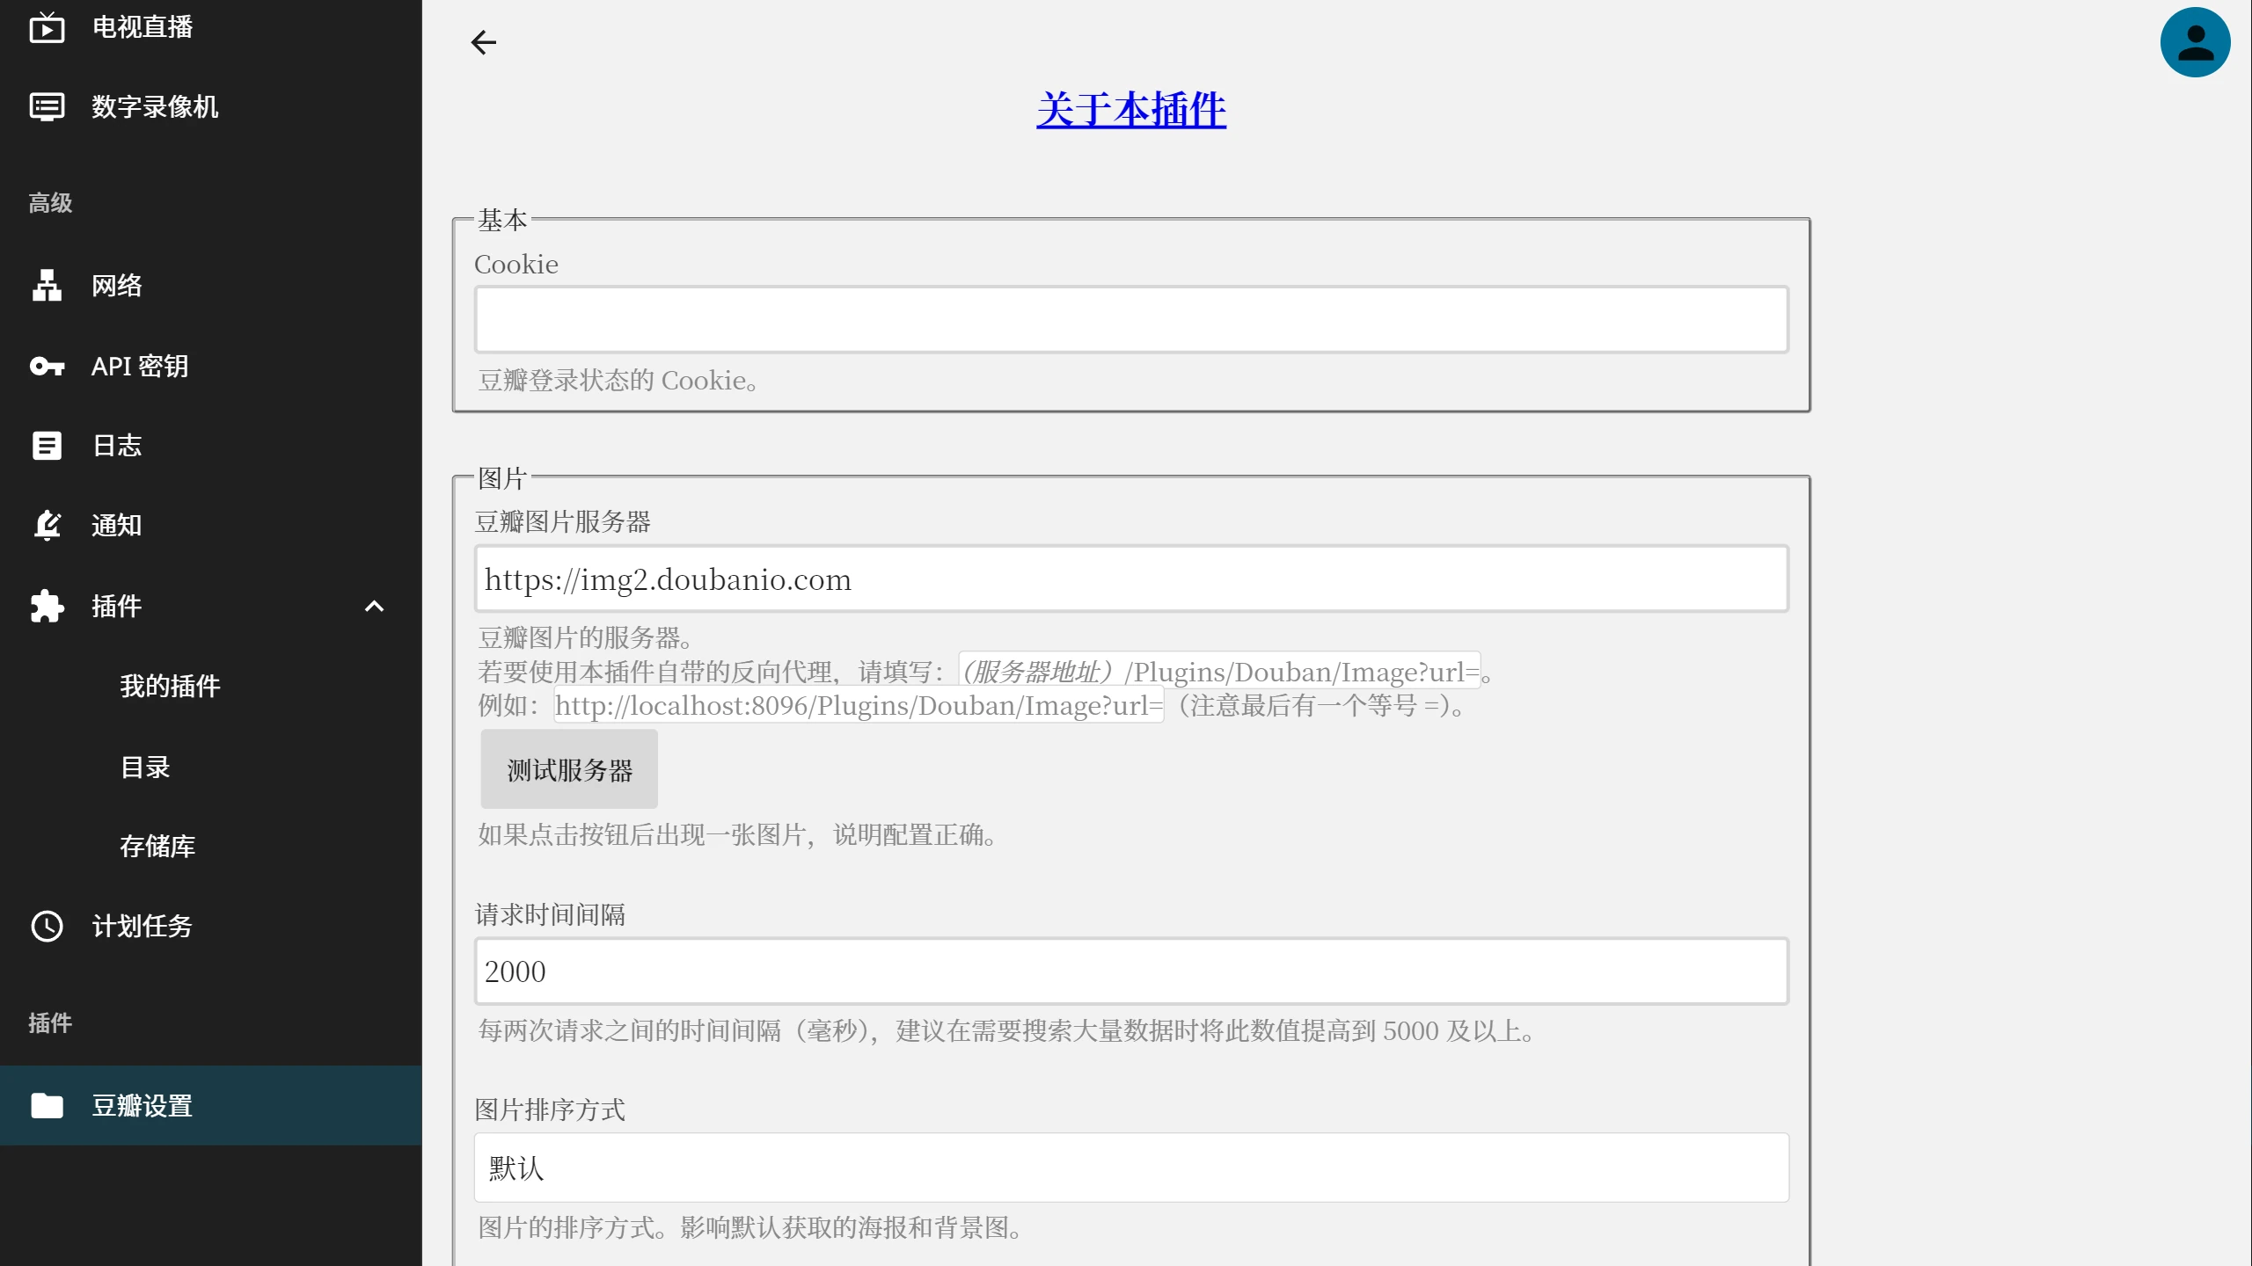
Task: Open 存储库 repositories page
Action: coord(211,846)
